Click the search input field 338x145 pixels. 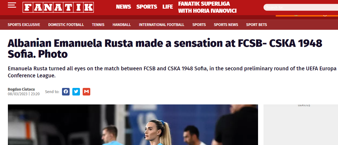pos(301,7)
